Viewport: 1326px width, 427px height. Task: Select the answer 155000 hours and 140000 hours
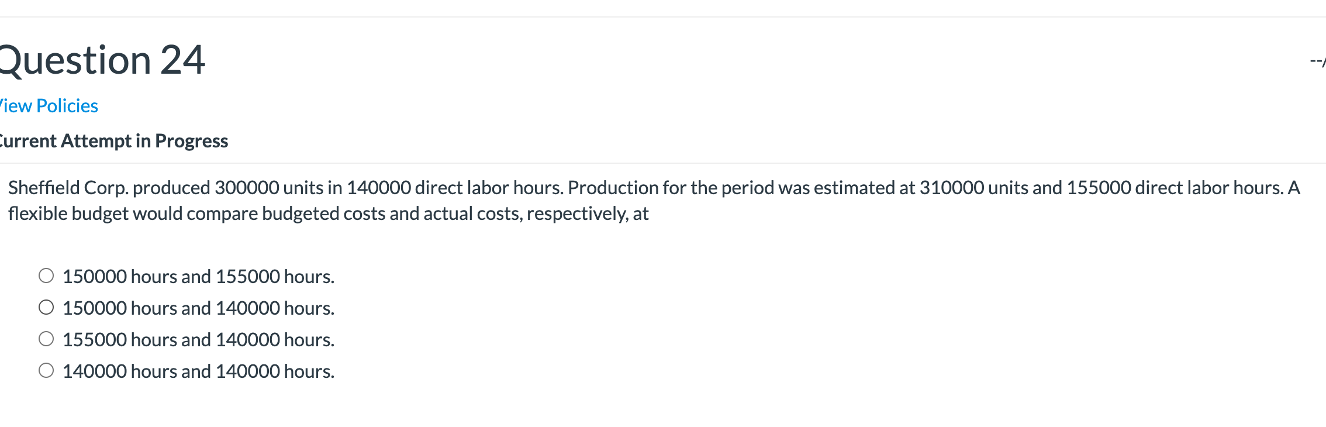click(47, 338)
